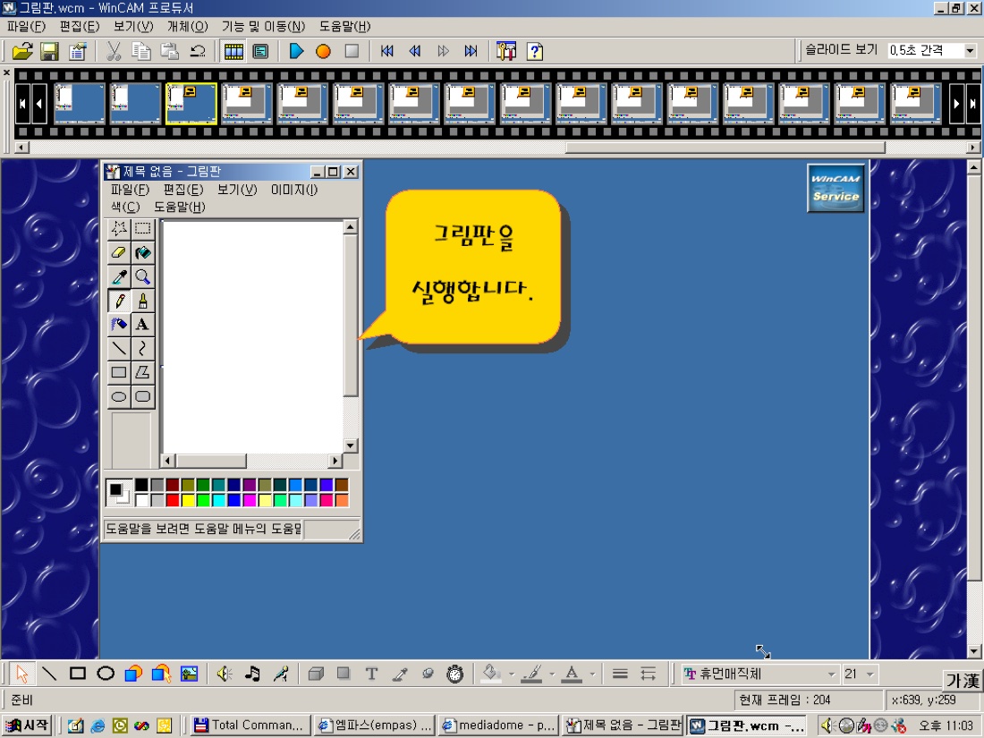Click the music note sound icon
This screenshot has width=984, height=738.
(252, 674)
